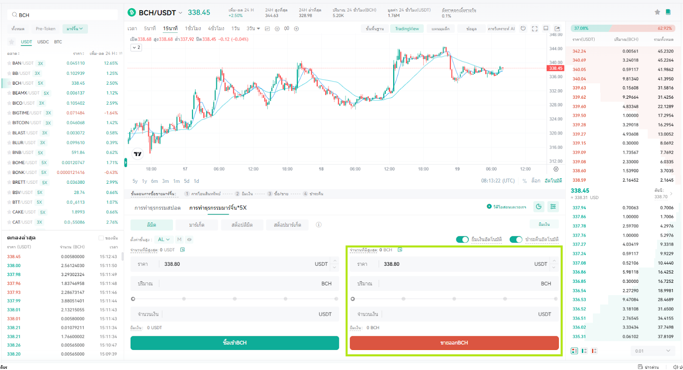
Task: Click the buy price input showing 338.80
Action: tap(235, 264)
